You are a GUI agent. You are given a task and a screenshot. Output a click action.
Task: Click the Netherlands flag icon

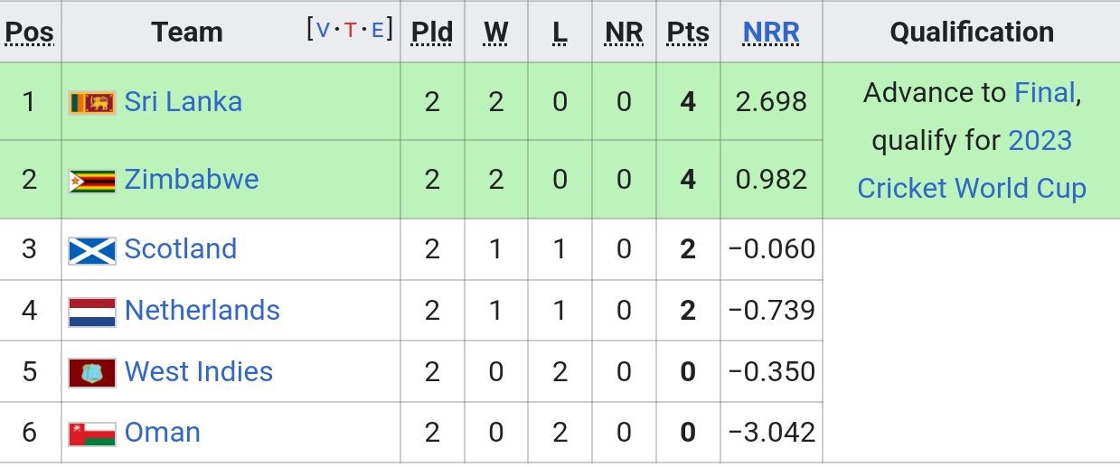92,312
